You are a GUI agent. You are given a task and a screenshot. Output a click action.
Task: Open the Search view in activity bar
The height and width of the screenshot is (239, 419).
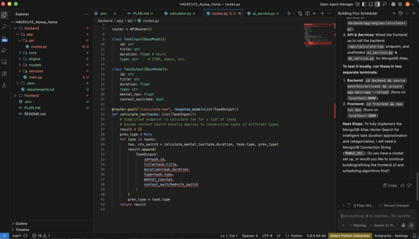tap(4, 26)
